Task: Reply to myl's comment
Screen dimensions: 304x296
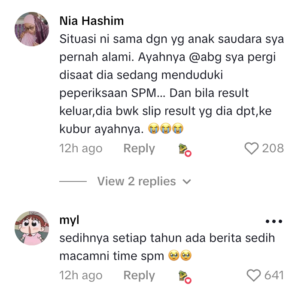Action: (x=139, y=275)
